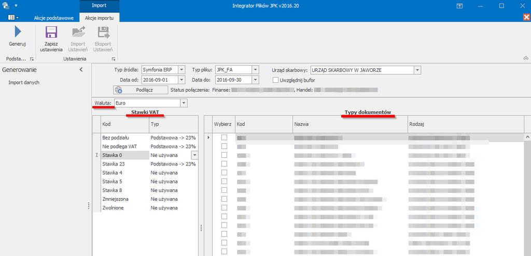Select the Stawka 4 row
This screenshot has height=256, width=531.
(146, 173)
